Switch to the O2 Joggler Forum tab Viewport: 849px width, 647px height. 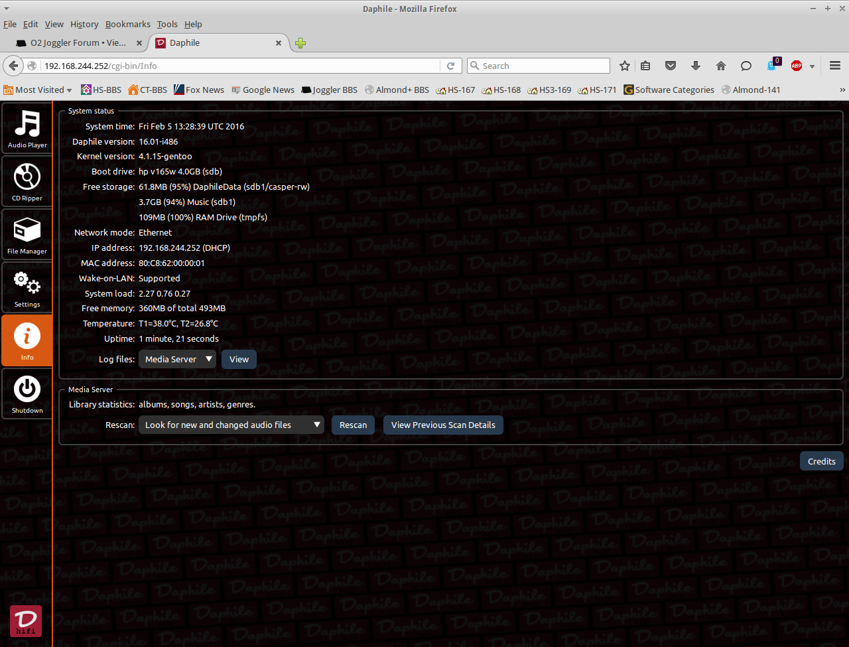pos(80,43)
